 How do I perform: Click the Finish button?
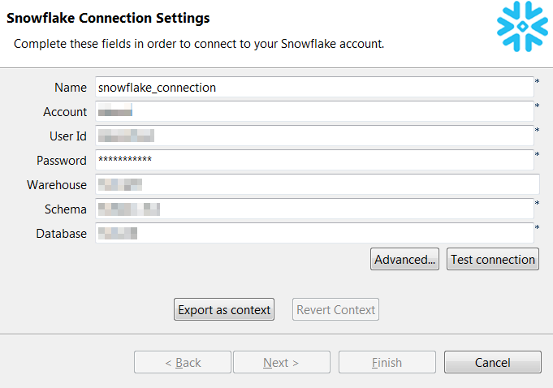pos(387,362)
